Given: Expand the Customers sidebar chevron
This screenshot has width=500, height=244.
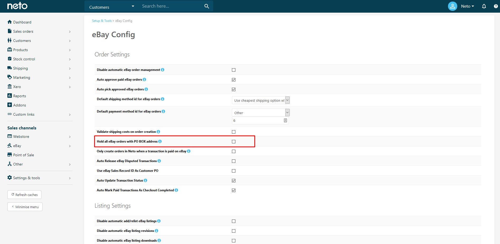Looking at the screenshot, I should (70, 41).
